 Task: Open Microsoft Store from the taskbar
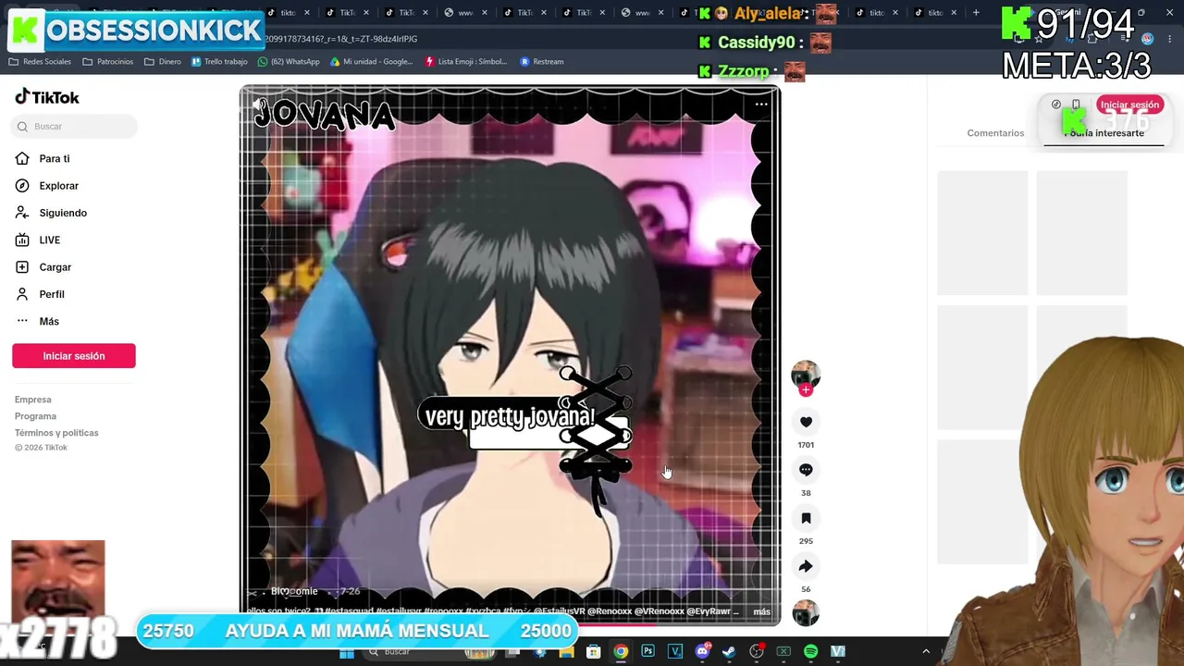594,652
